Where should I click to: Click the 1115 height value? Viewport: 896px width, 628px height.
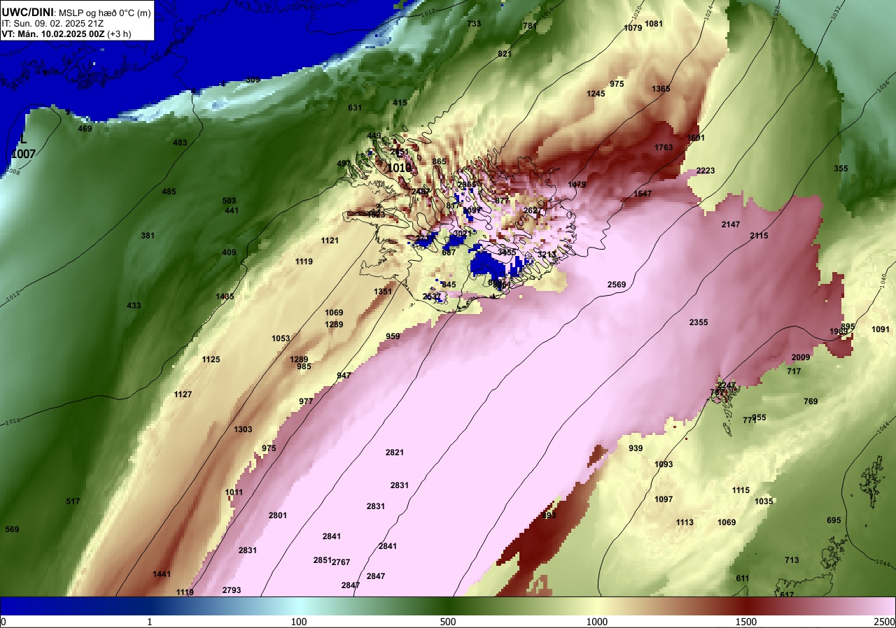coord(741,490)
